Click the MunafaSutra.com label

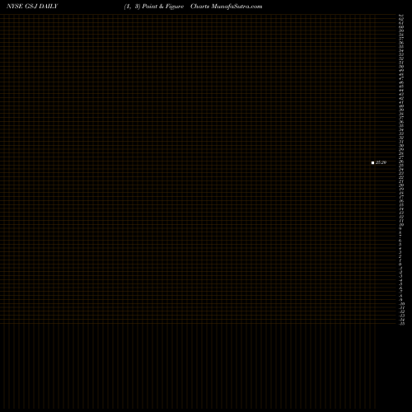[x=236, y=7]
